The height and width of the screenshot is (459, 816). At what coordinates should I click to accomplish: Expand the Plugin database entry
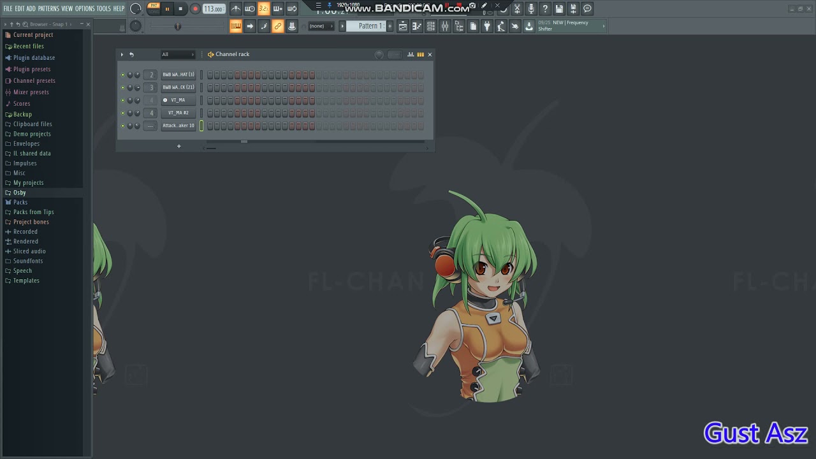tap(34, 58)
